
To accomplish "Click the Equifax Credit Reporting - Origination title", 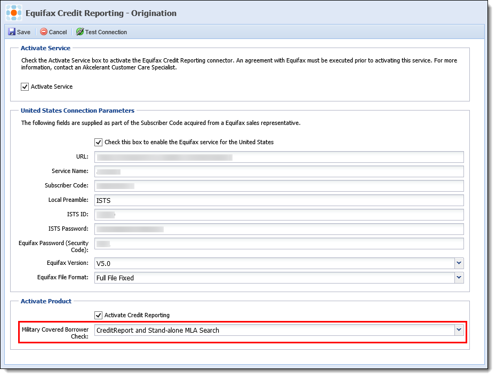I will (x=101, y=13).
